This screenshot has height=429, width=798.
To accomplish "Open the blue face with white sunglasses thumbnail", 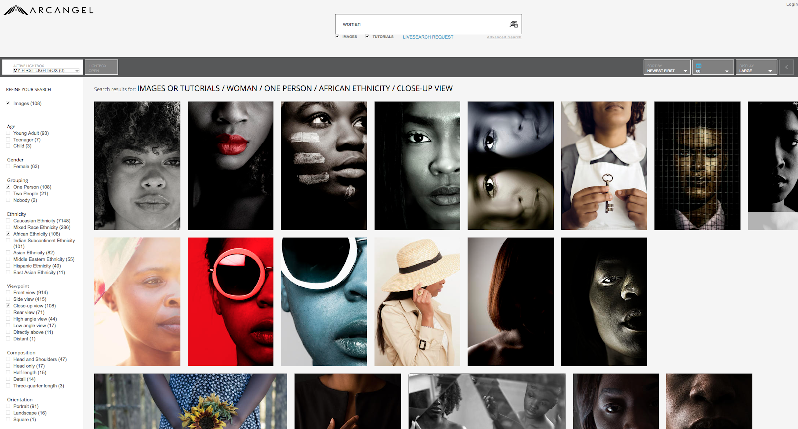I will pos(324,301).
